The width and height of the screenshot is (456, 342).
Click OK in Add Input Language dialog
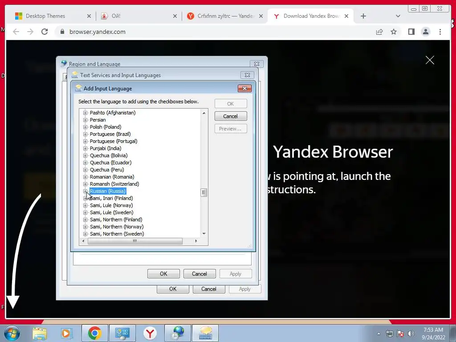tap(231, 103)
